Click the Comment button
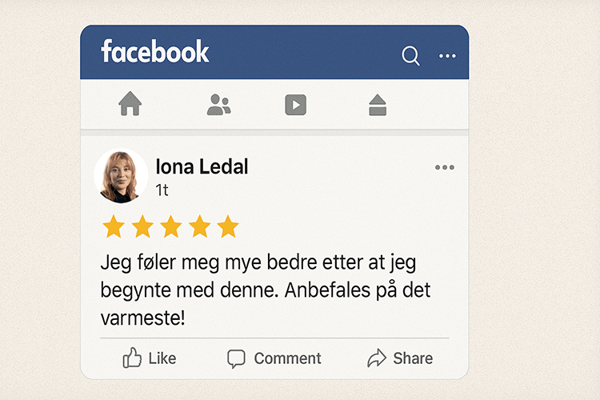600x400 pixels. (274, 358)
